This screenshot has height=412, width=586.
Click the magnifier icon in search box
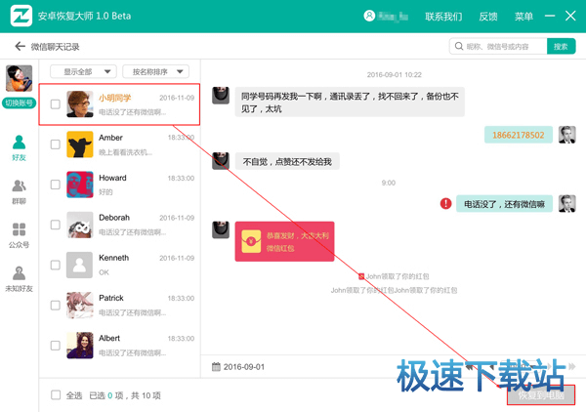pyautogui.click(x=459, y=46)
